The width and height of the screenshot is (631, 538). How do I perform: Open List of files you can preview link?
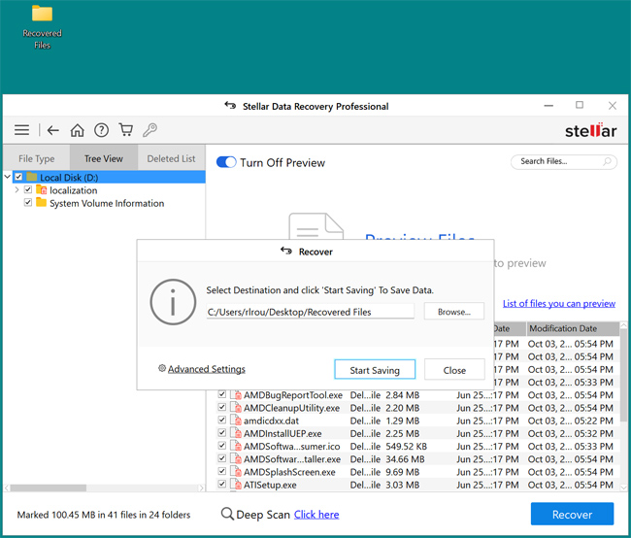coord(559,303)
